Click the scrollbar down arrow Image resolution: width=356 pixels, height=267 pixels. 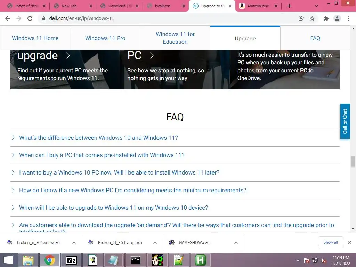353,229
